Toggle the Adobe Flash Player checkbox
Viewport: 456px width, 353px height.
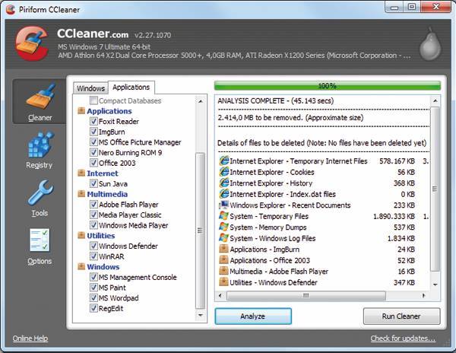tap(93, 205)
